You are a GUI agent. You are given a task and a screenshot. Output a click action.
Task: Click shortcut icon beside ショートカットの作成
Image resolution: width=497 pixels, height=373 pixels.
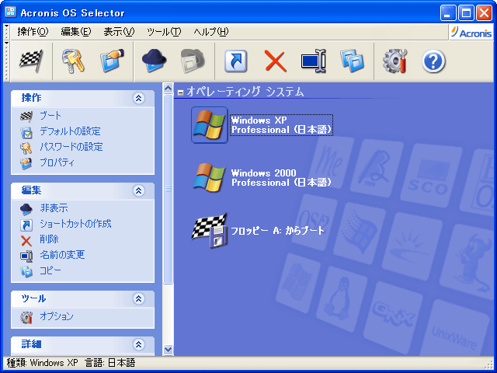pyautogui.click(x=26, y=225)
